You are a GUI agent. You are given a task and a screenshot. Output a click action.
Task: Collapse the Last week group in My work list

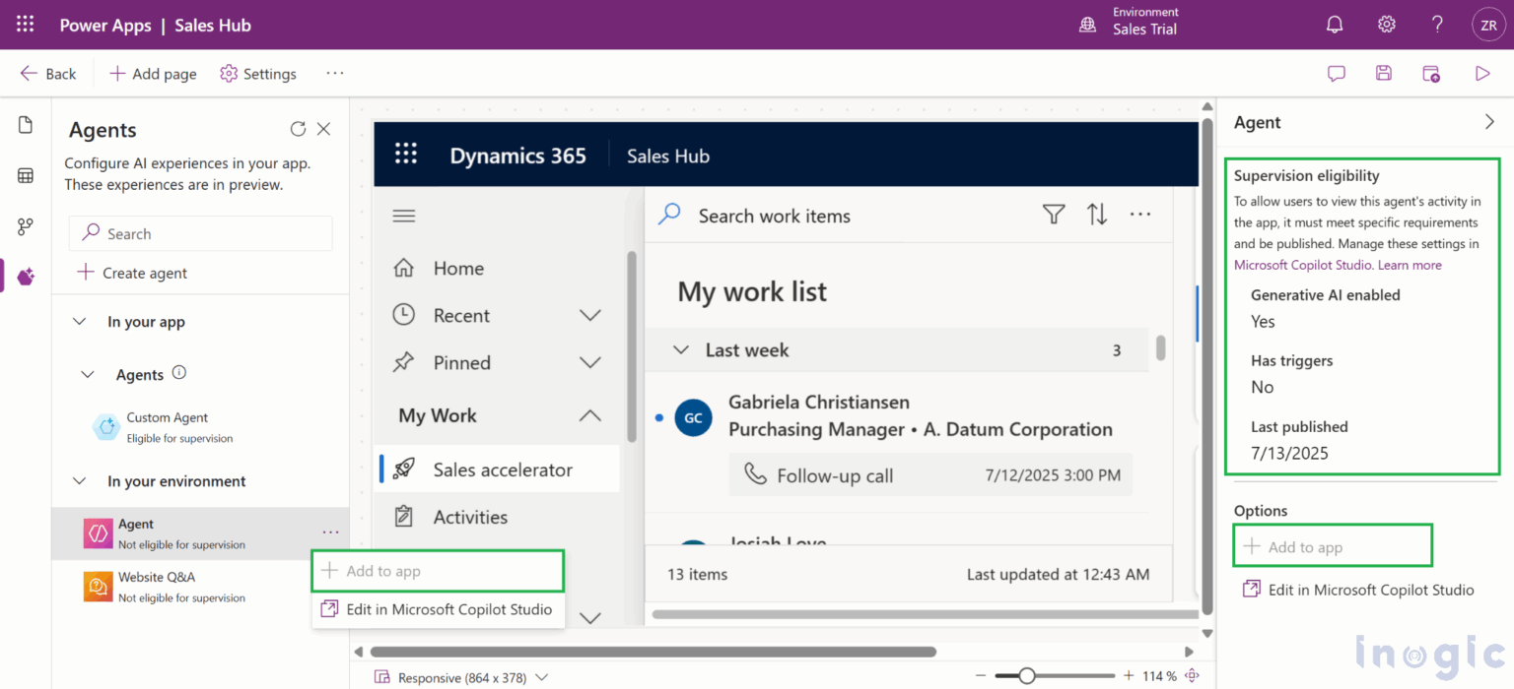(681, 349)
